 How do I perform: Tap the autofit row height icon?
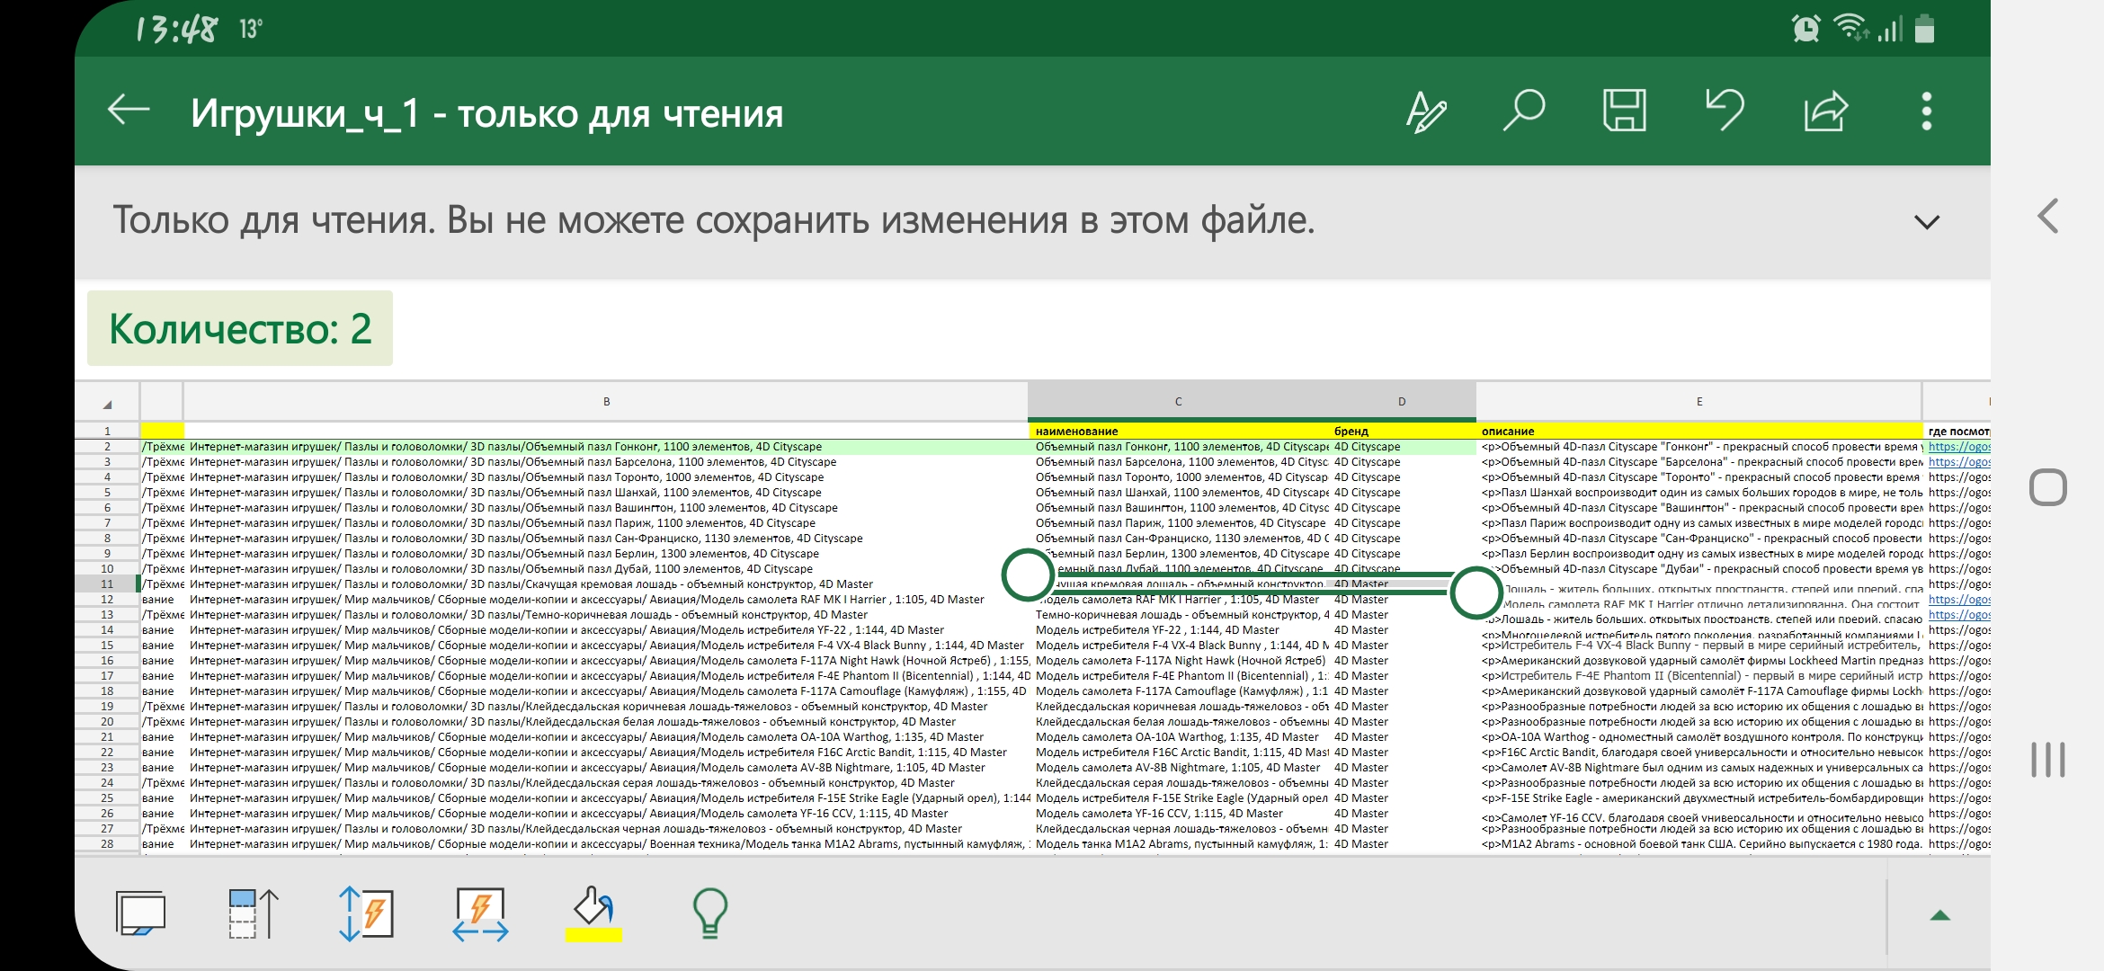365,913
